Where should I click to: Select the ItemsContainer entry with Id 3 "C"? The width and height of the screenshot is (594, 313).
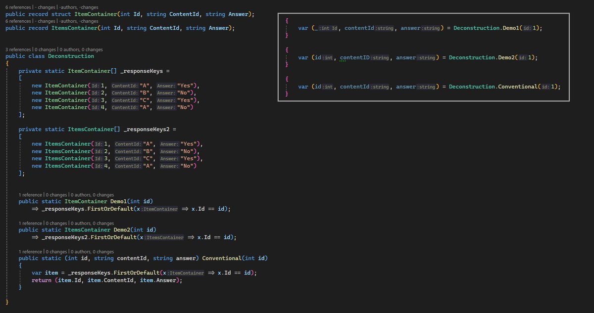[117, 158]
